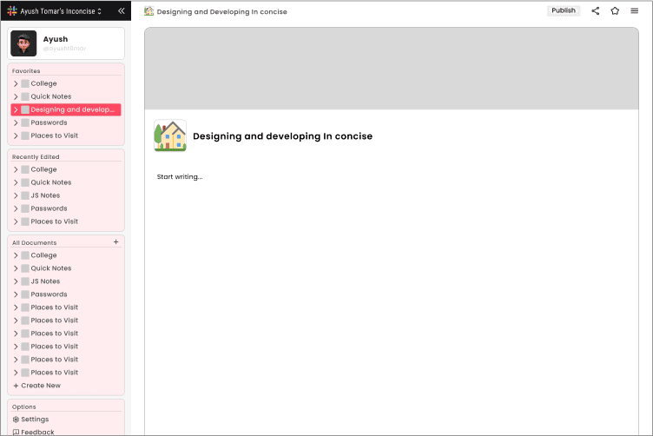This screenshot has width=653, height=436.
Task: Click Quick Notes page icon in Recently Edited
Action: coord(25,182)
